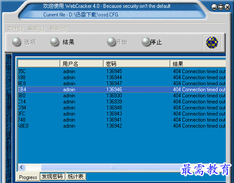Viewport: 234px width, 183px height.
Task: Click admin in the 136930 row
Action: (69, 96)
